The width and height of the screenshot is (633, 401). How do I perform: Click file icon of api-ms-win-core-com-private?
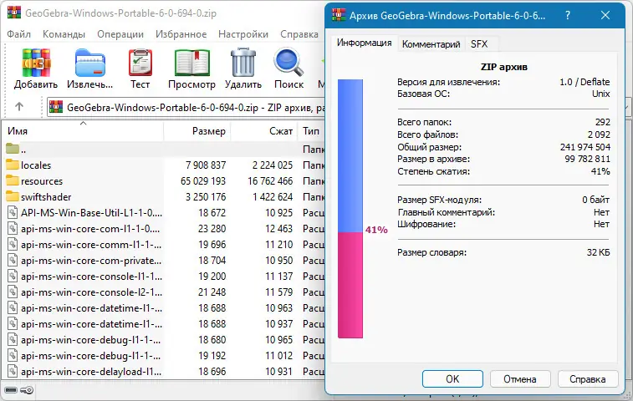[x=13, y=260]
